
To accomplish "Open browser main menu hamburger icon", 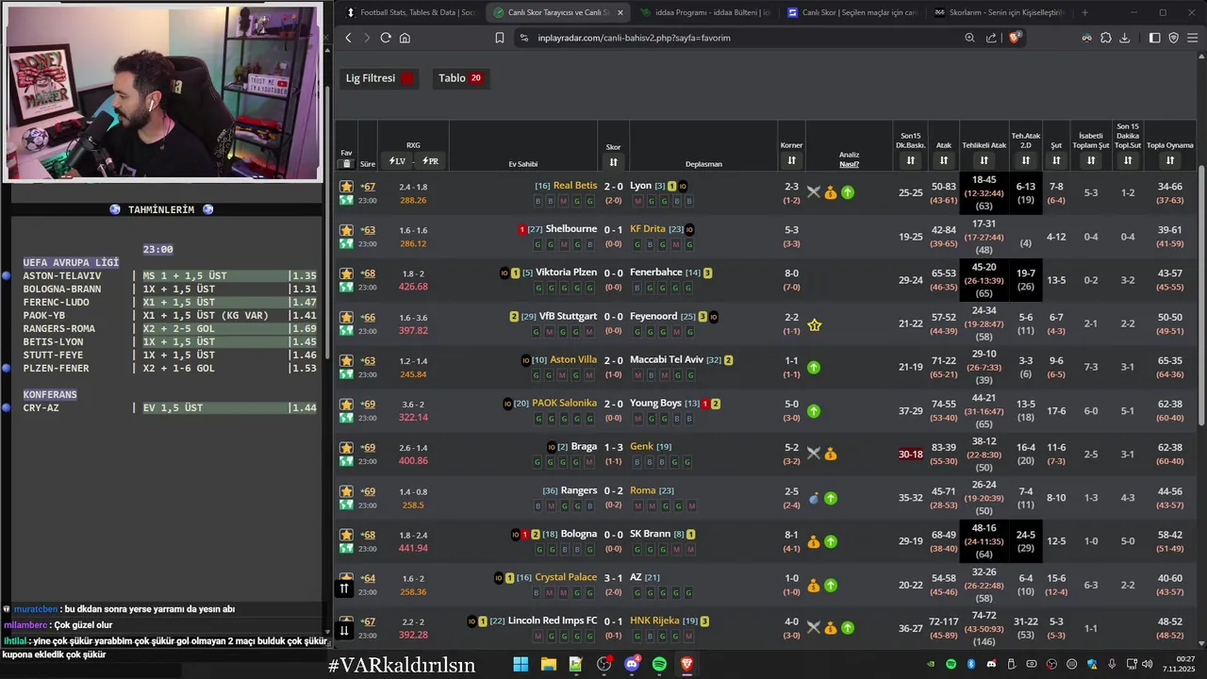I will tap(1193, 38).
